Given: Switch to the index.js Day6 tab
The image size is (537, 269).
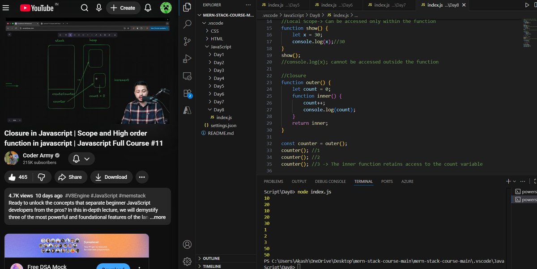Looking at the screenshot, I should tap(337, 5).
